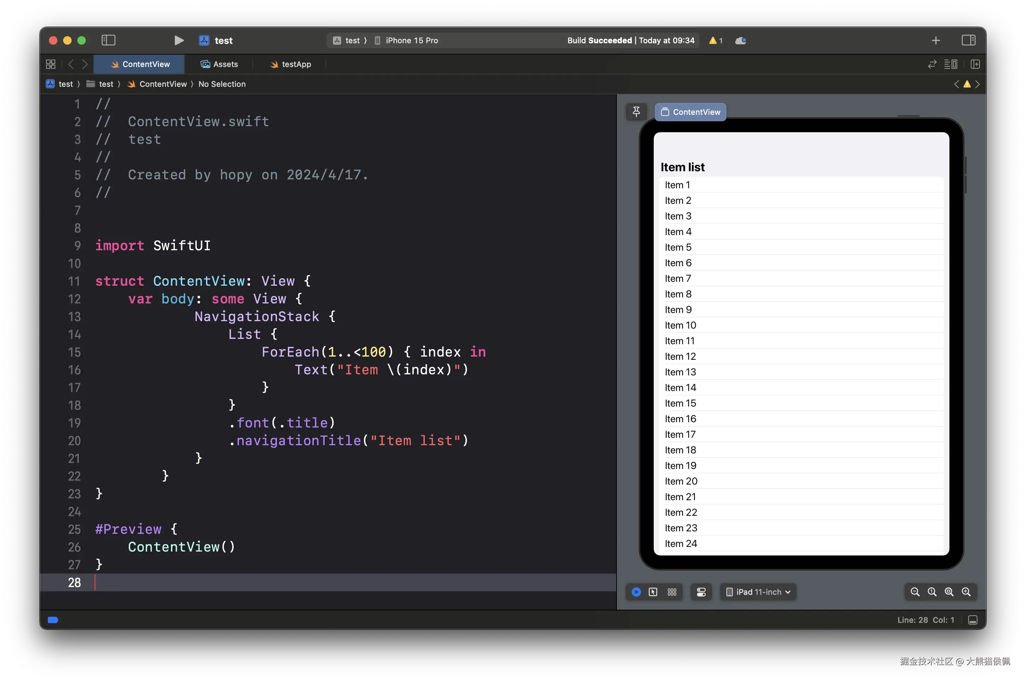Open preview device settings
The width and height of the screenshot is (1026, 682).
(701, 592)
